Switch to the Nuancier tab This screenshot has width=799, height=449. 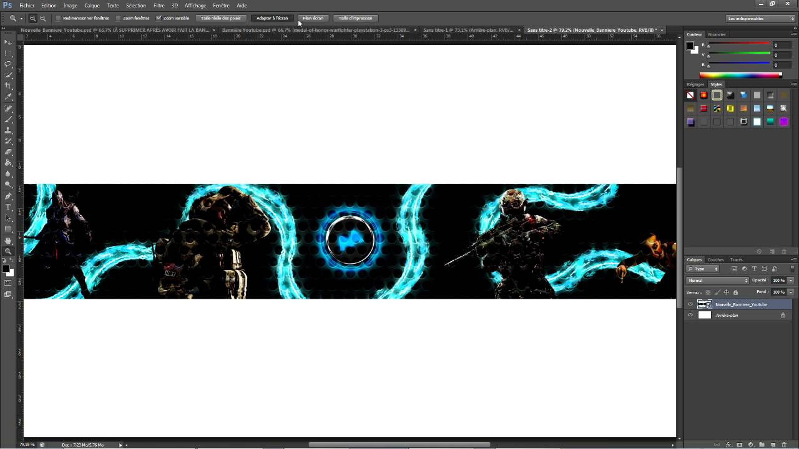point(717,34)
